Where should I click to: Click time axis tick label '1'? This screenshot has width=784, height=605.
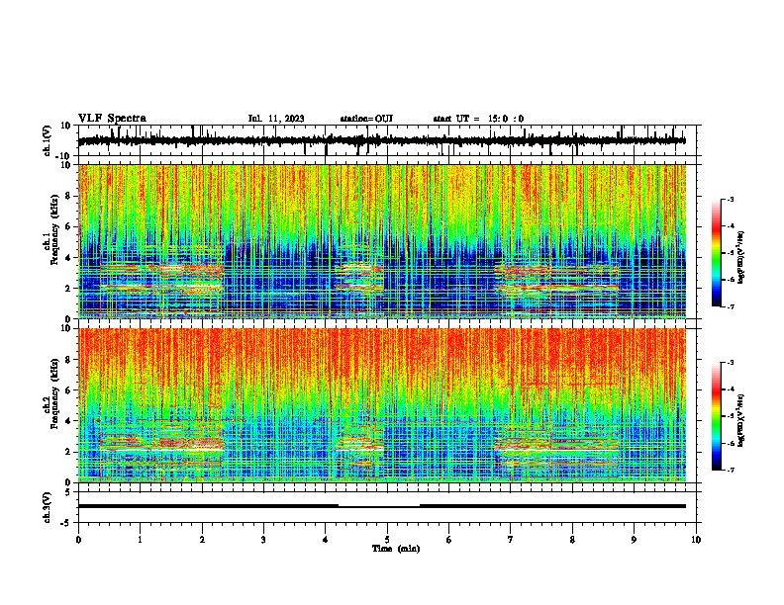[140, 540]
